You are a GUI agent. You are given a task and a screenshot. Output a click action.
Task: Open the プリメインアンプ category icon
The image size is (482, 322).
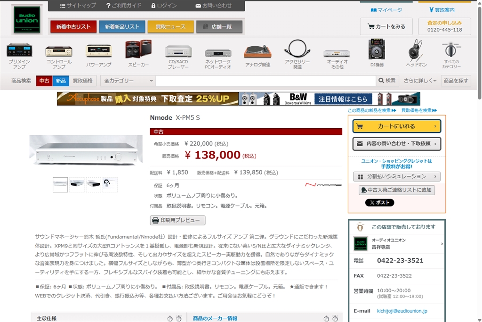(x=19, y=56)
